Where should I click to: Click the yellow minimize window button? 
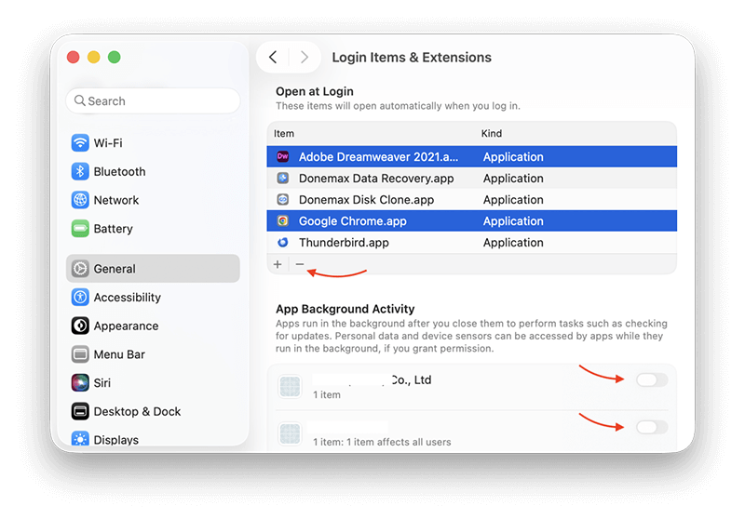tap(94, 57)
